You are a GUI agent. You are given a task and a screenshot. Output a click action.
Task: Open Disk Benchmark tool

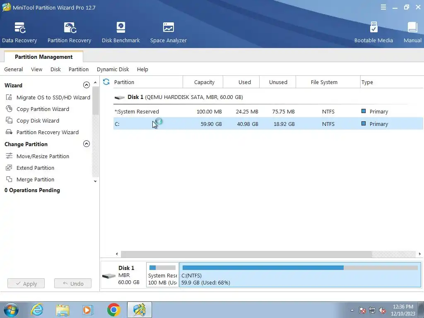pyautogui.click(x=120, y=32)
